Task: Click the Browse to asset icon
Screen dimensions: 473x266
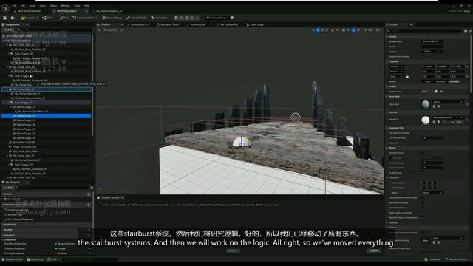Action: (13, 18)
